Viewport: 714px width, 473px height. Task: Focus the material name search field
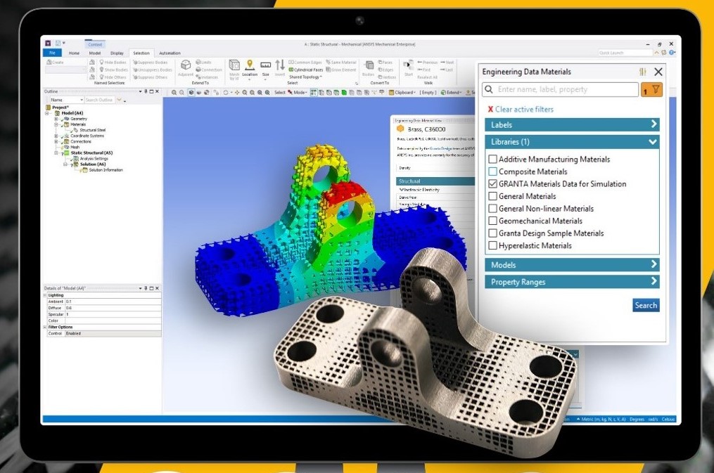[x=560, y=89]
